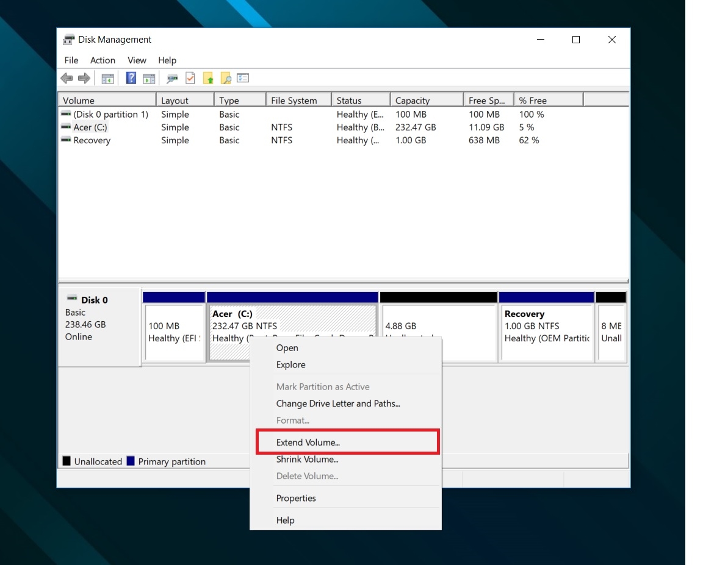
Task: Click the folder with up arrow toolbar icon
Action: (208, 78)
